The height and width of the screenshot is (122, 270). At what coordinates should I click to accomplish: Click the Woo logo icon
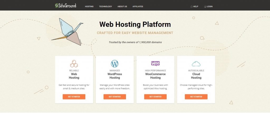coord(155,64)
